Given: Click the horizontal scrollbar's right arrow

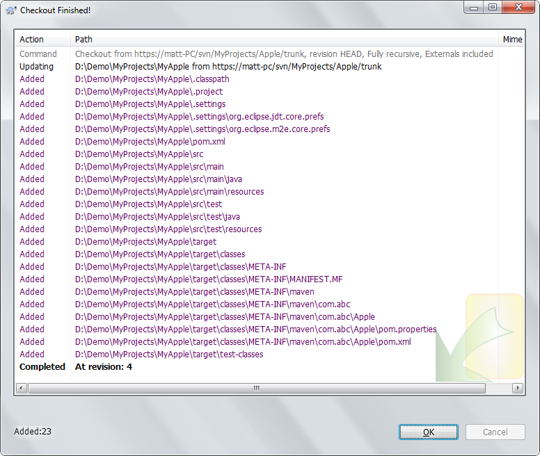Looking at the screenshot, I should pos(517,388).
